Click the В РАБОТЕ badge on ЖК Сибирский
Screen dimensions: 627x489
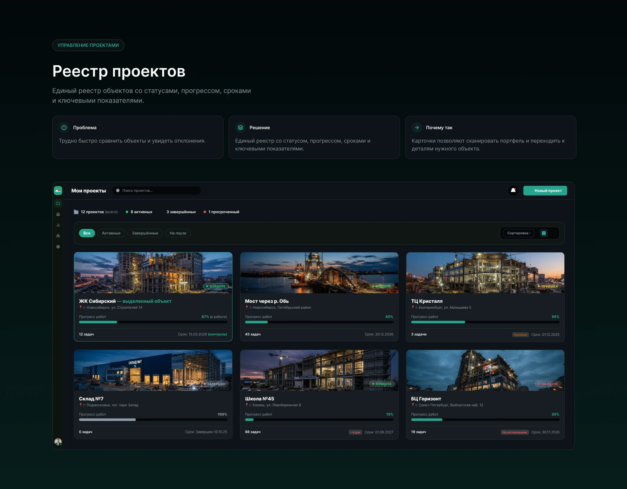(216, 286)
